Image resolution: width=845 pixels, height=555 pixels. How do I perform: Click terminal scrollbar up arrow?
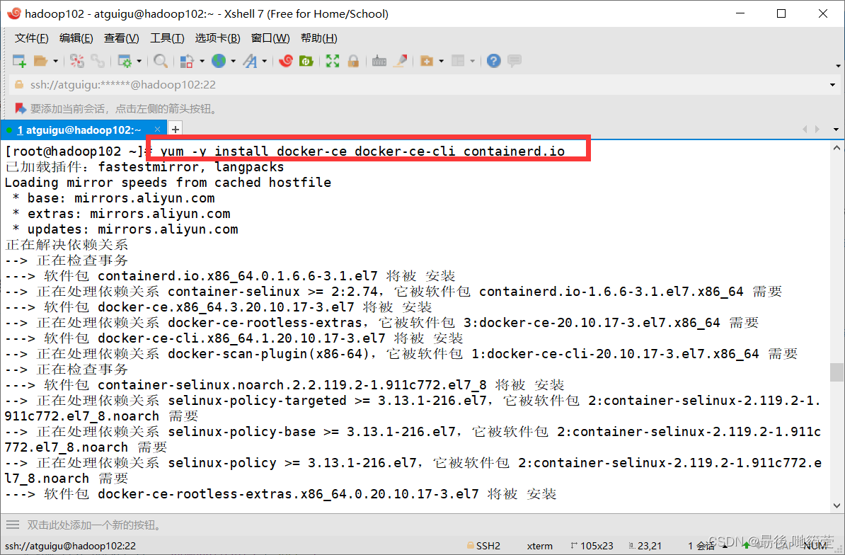(837, 148)
